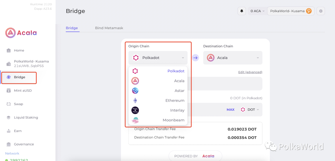Image resolution: width=335 pixels, height=161 pixels.
Task: Expand the 0 ACA balance dropdown
Action: tap(257, 11)
